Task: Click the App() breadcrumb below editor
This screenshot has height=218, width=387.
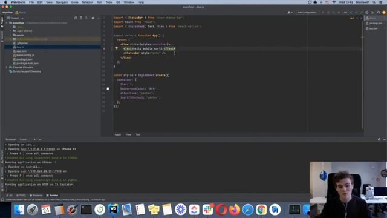Action: pyautogui.click(x=118, y=134)
